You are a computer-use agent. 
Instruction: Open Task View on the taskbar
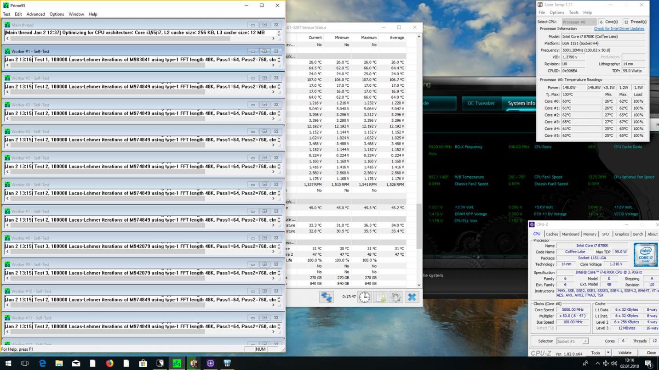click(x=25, y=363)
